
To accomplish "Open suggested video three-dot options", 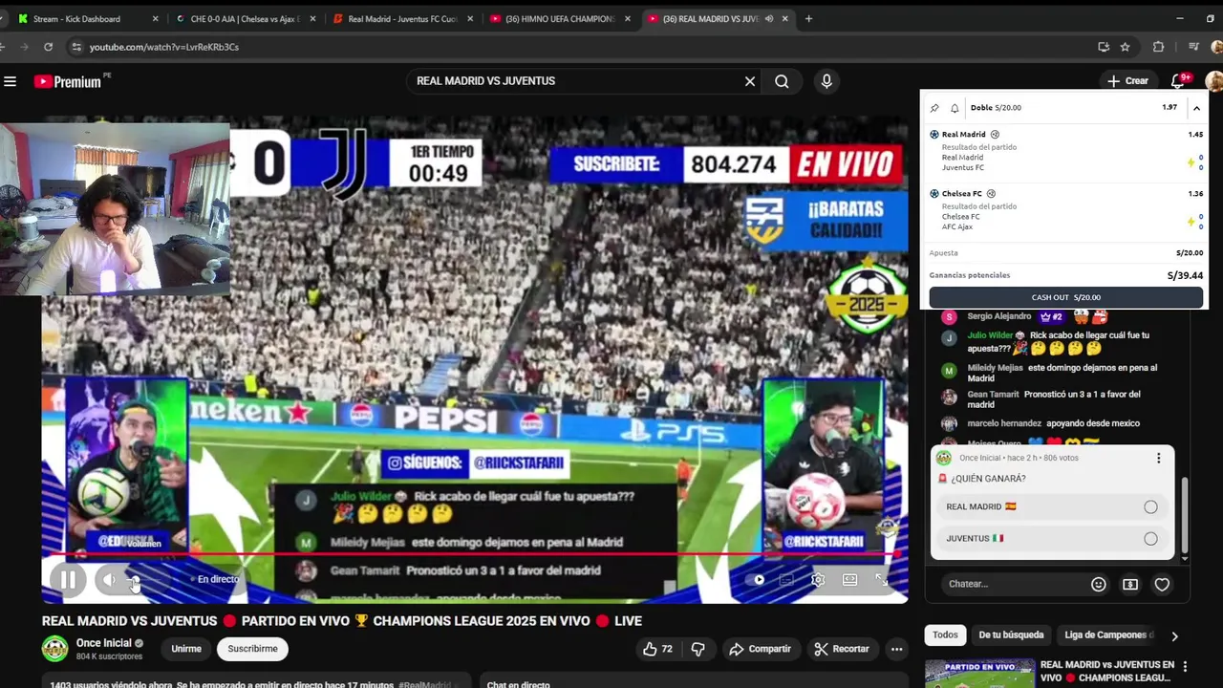I will [1185, 667].
